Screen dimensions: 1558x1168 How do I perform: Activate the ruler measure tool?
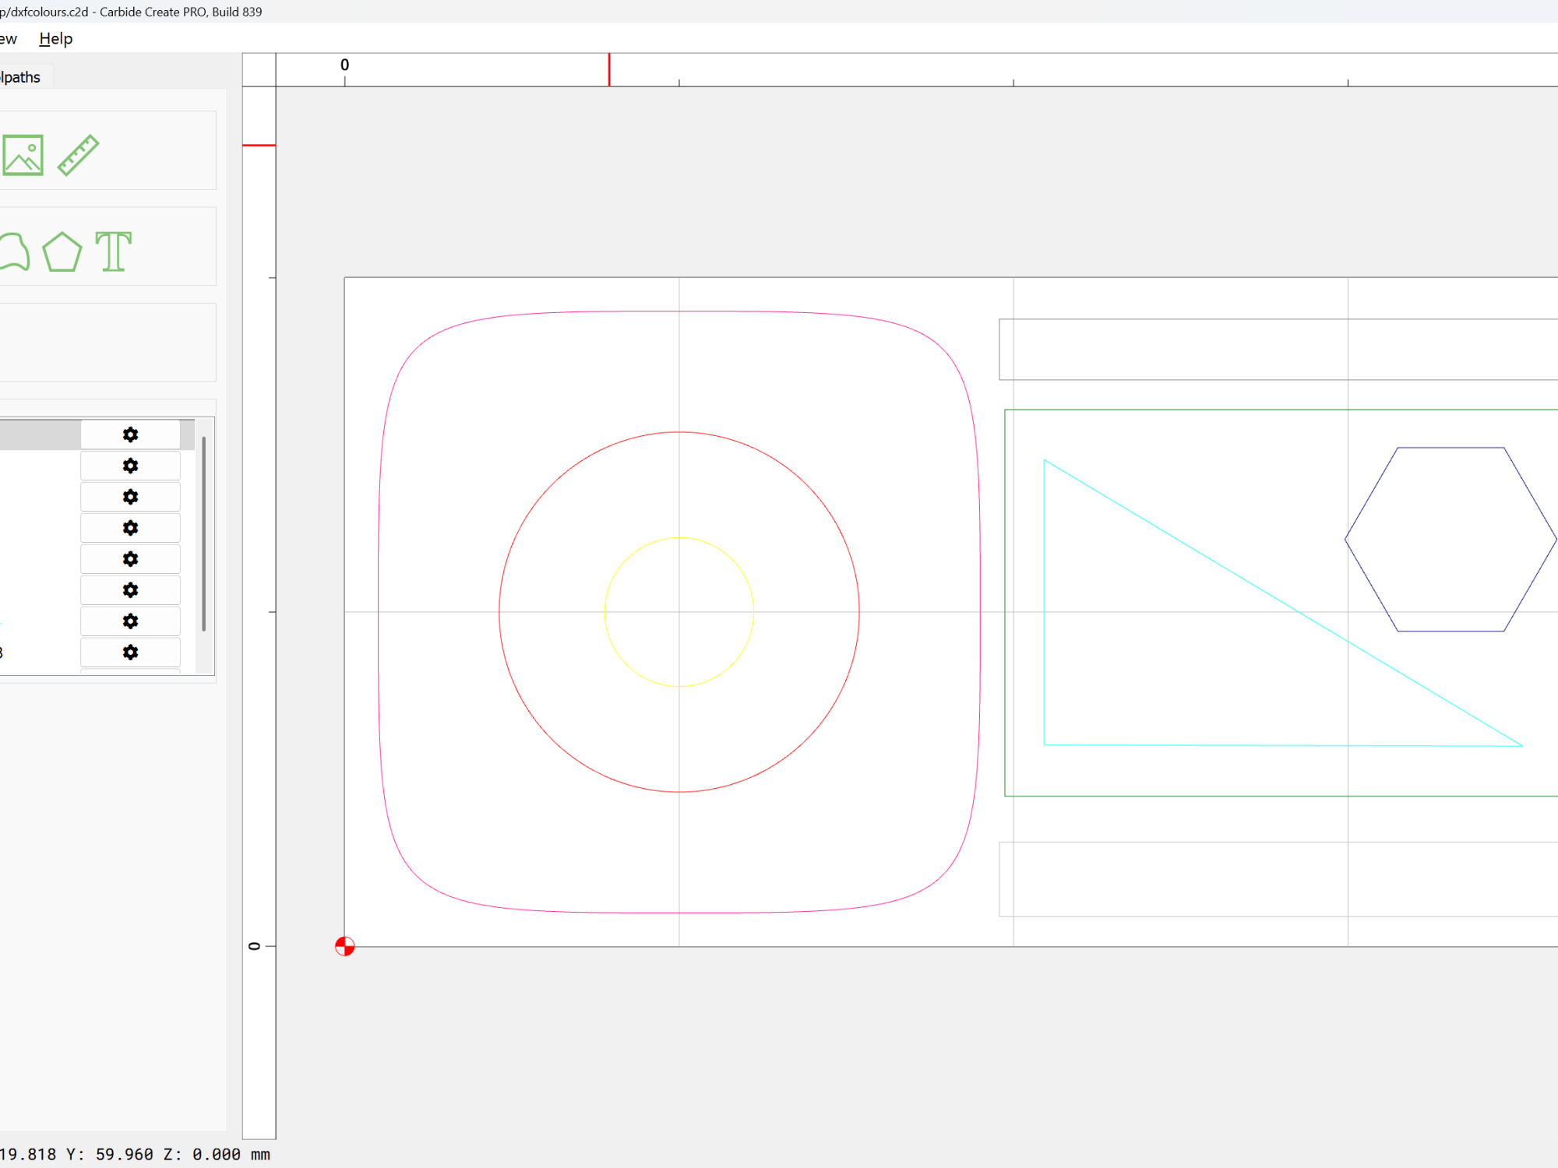pyautogui.click(x=79, y=155)
